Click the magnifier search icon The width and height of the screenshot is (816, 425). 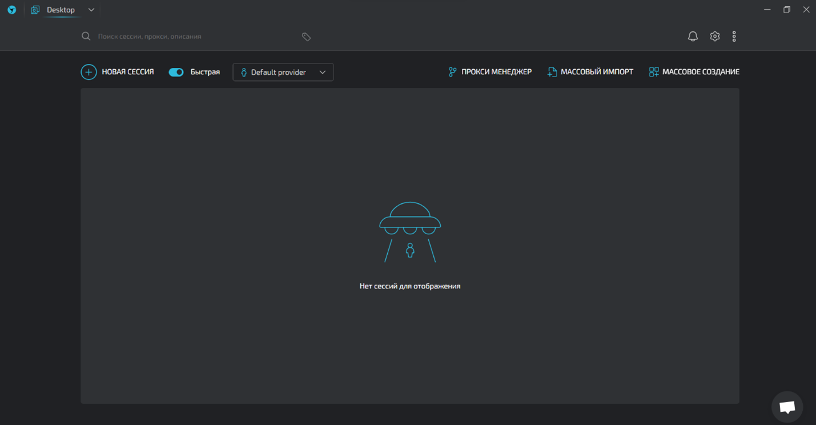[x=86, y=36]
